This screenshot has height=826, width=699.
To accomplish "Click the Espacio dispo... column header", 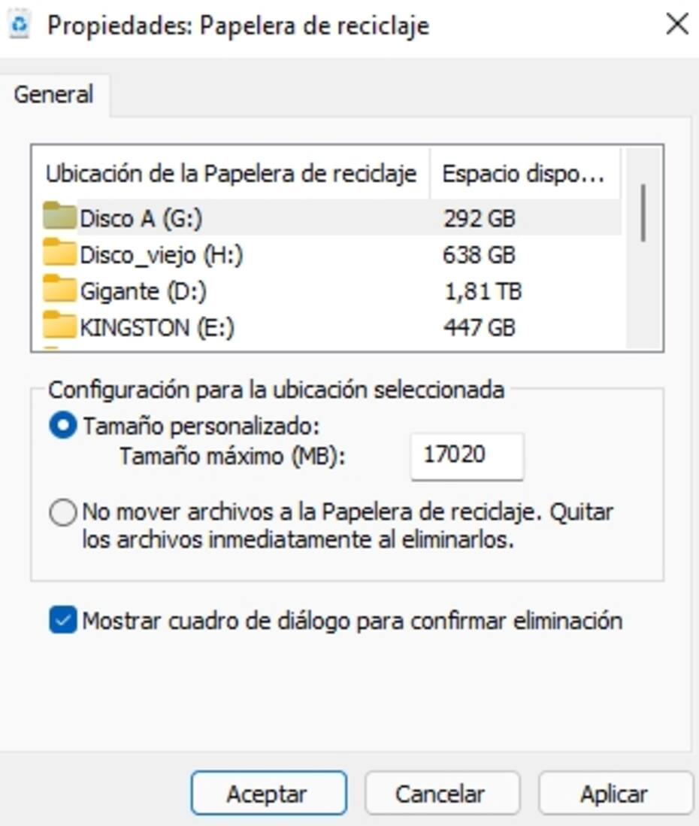I will 525,173.
